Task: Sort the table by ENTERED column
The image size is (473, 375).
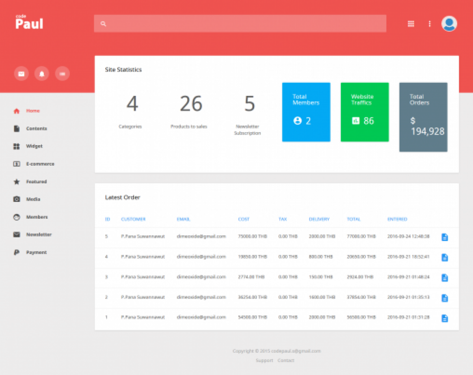Action: pos(397,219)
